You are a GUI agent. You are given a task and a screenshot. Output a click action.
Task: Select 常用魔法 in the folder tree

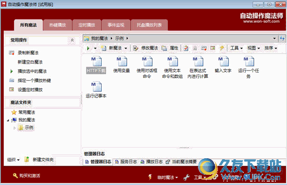pyautogui.click(x=27, y=112)
